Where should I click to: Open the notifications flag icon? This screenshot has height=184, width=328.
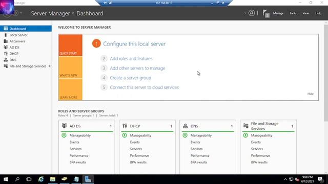click(x=265, y=13)
